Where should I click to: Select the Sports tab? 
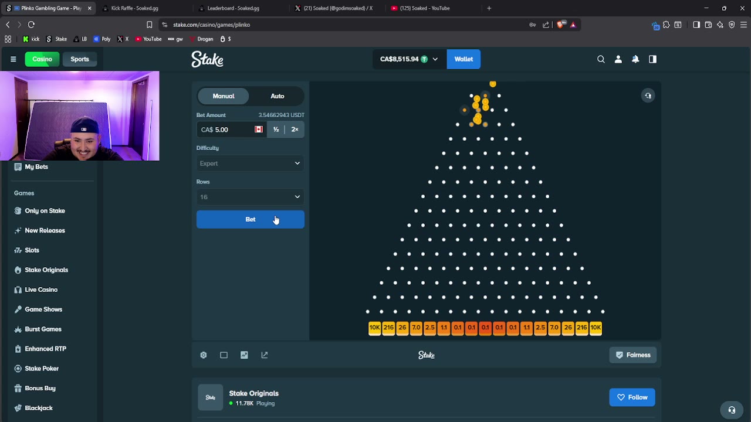pos(80,59)
